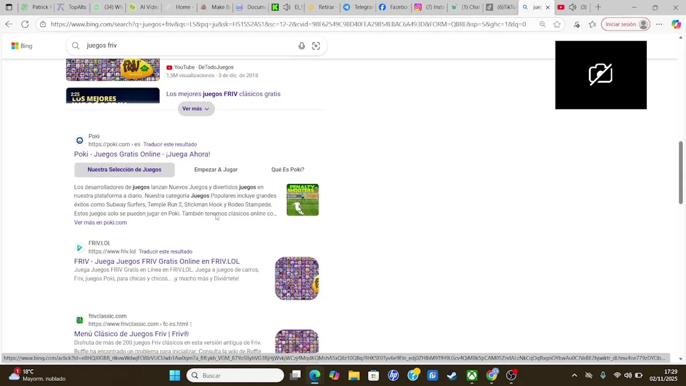Open Copilot sidebar icon
This screenshot has height=386, width=686.
[x=676, y=24]
